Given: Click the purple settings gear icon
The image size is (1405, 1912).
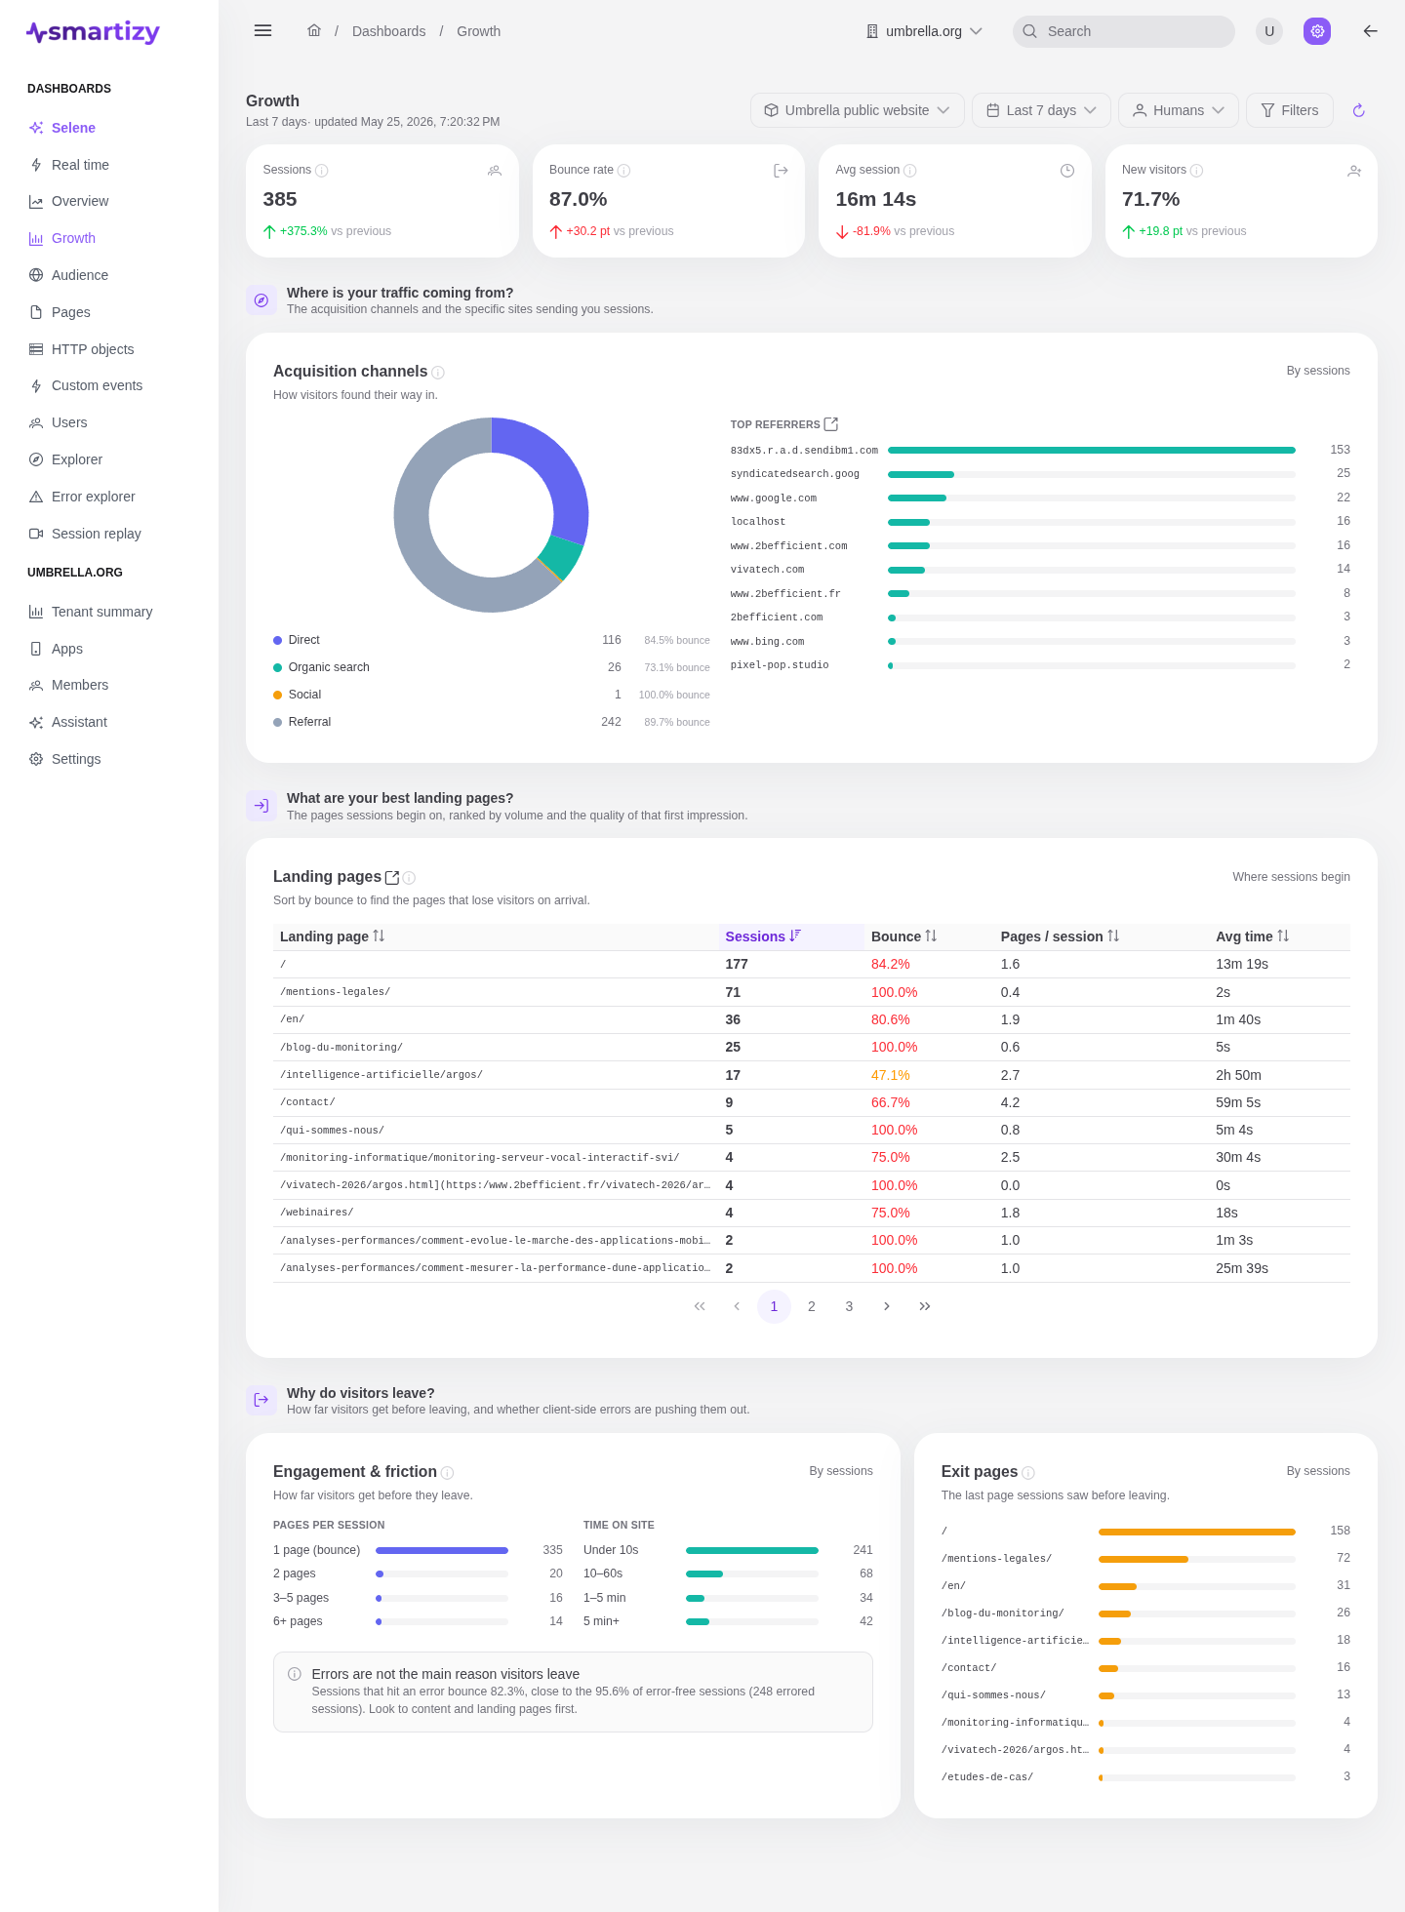Looking at the screenshot, I should pyautogui.click(x=1317, y=31).
